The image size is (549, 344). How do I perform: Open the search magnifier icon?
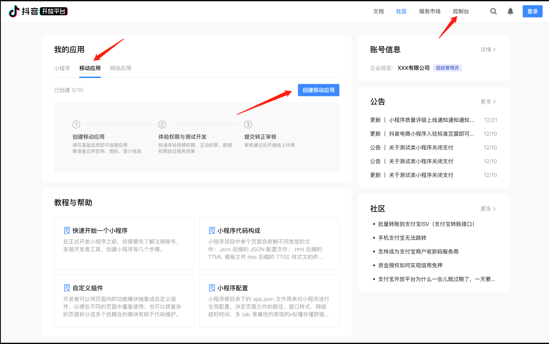tap(493, 12)
